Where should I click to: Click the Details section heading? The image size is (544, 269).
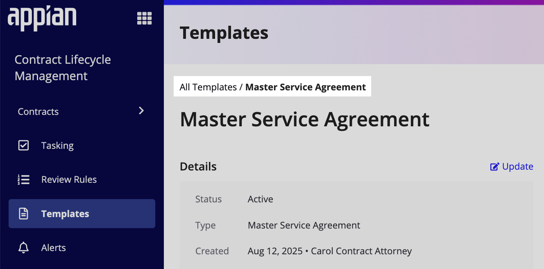(x=198, y=166)
